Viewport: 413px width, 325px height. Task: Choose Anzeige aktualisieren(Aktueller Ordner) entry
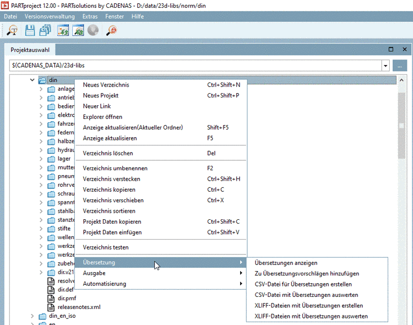click(x=161, y=128)
